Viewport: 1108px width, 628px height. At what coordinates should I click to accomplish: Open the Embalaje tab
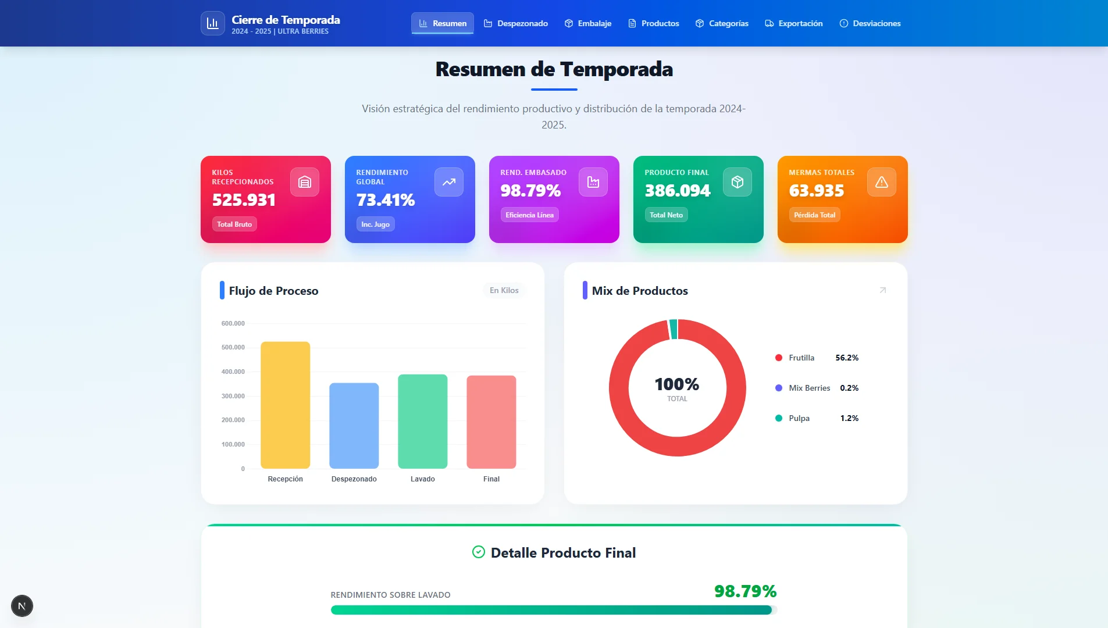(x=588, y=23)
